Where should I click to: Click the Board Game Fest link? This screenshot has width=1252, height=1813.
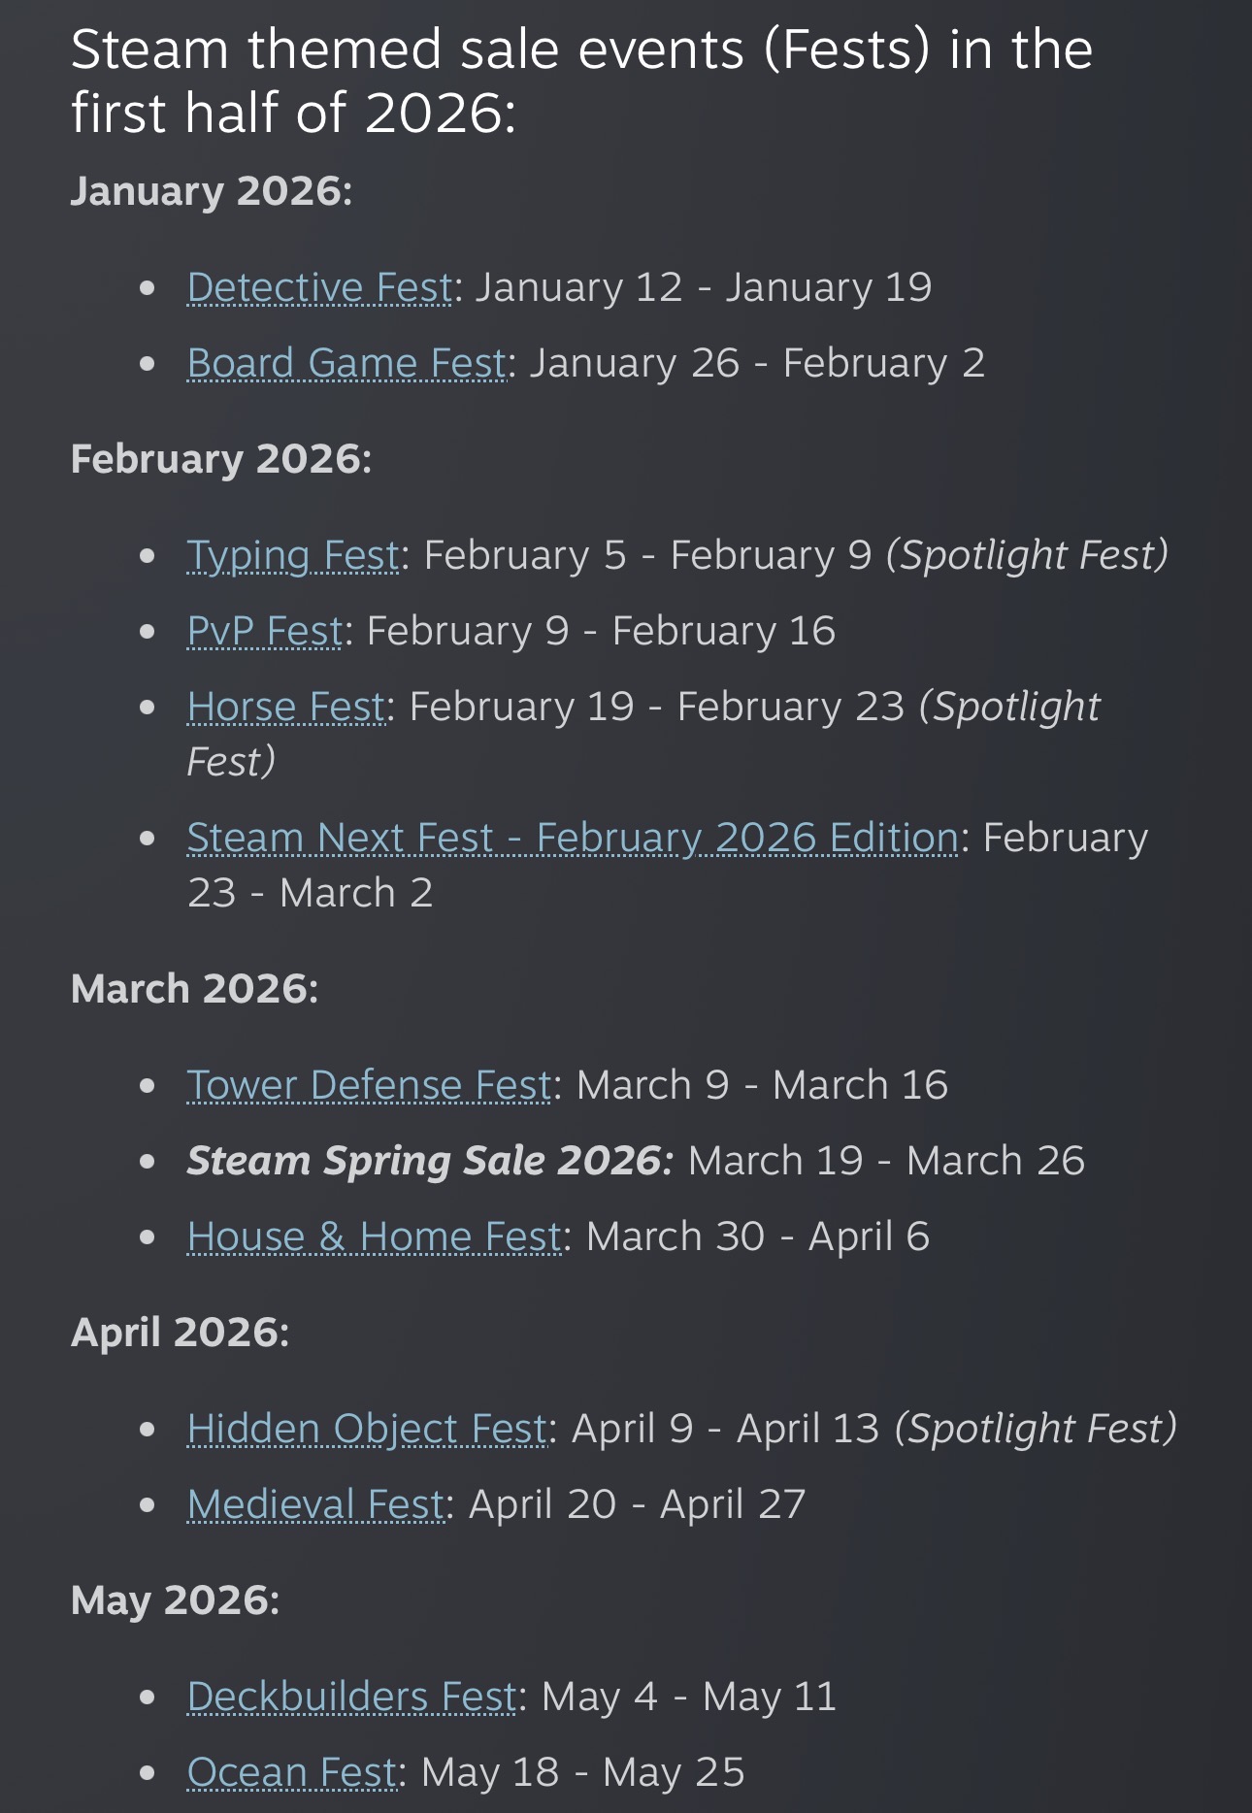[346, 363]
